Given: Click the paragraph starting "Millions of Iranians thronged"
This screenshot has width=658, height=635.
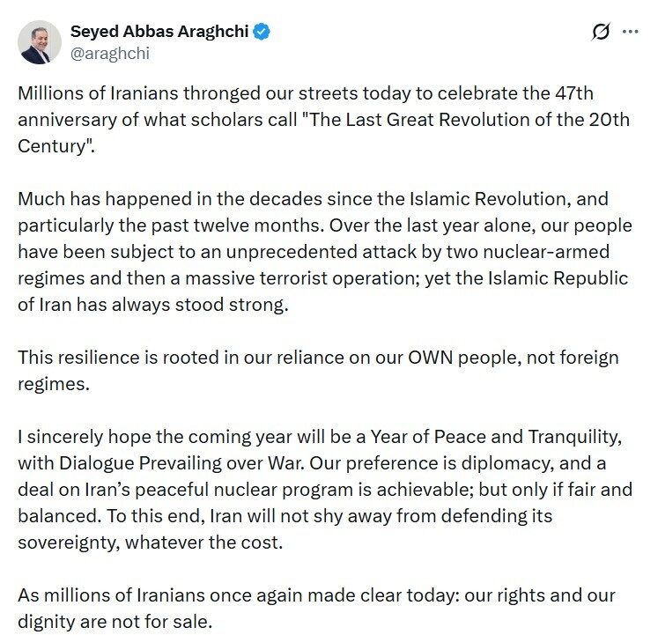Looking at the screenshot, I should 322,120.
